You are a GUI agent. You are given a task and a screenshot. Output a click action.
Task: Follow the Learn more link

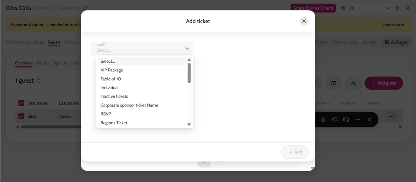point(393,25)
